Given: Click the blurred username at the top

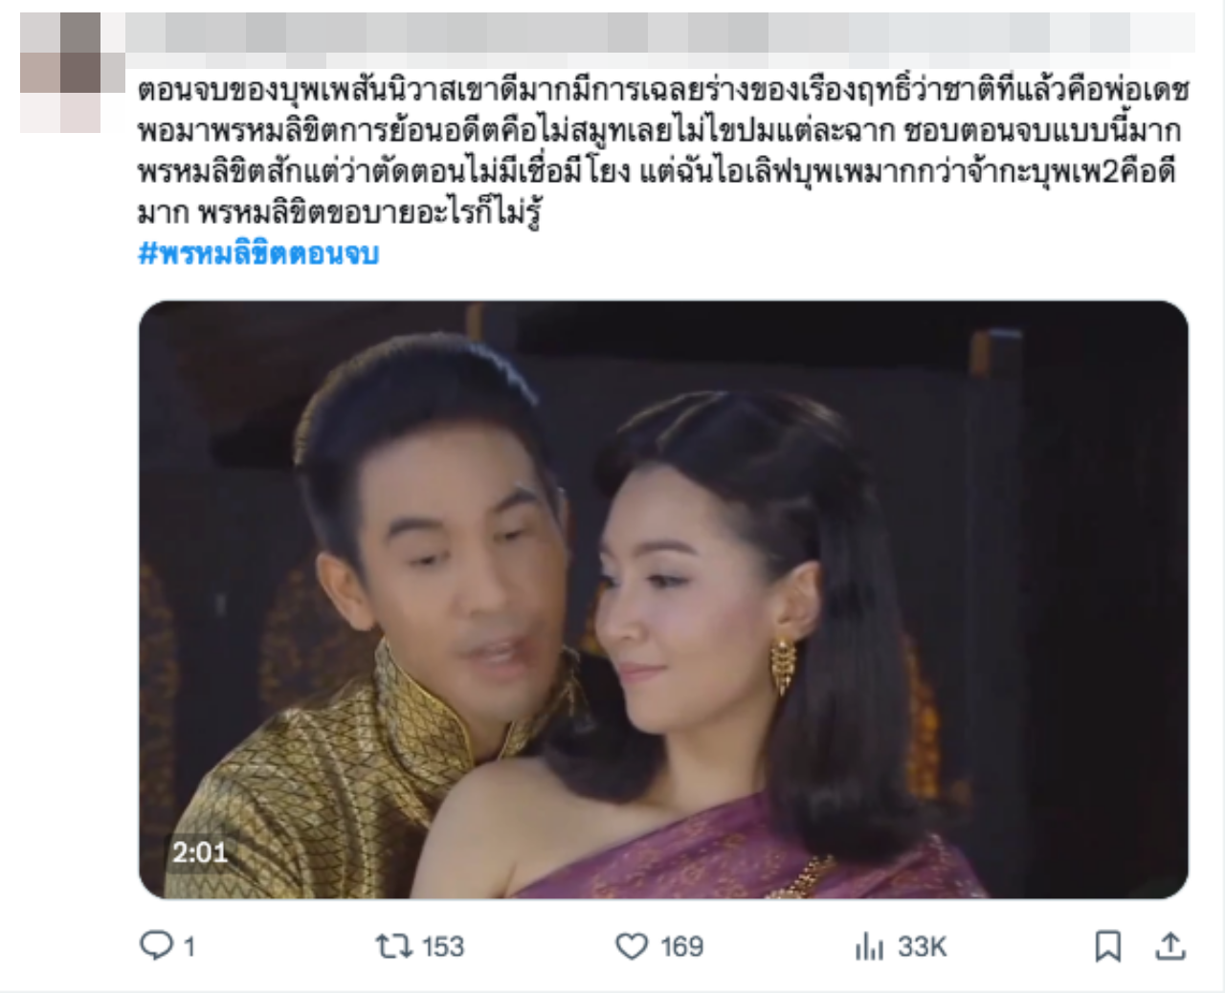Looking at the screenshot, I should coord(660,33).
